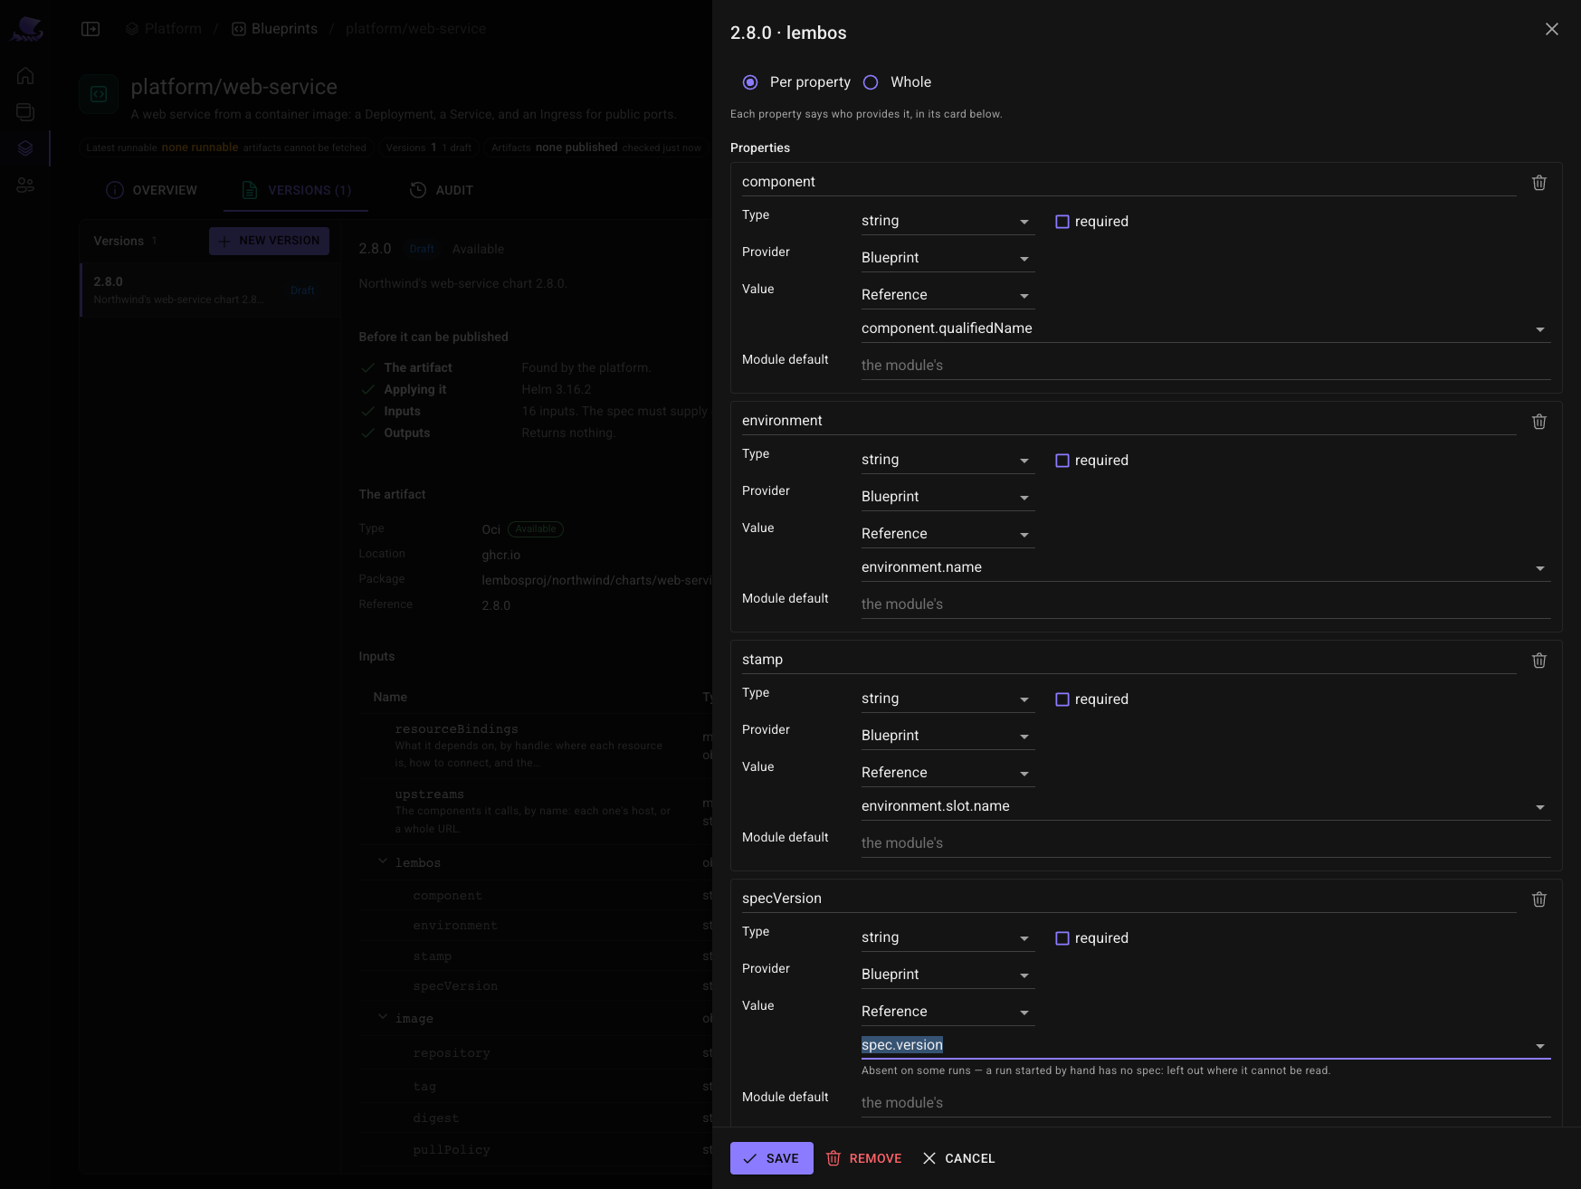
Task: Open the environment.slot.name reference dropdown
Action: pyautogui.click(x=1205, y=806)
